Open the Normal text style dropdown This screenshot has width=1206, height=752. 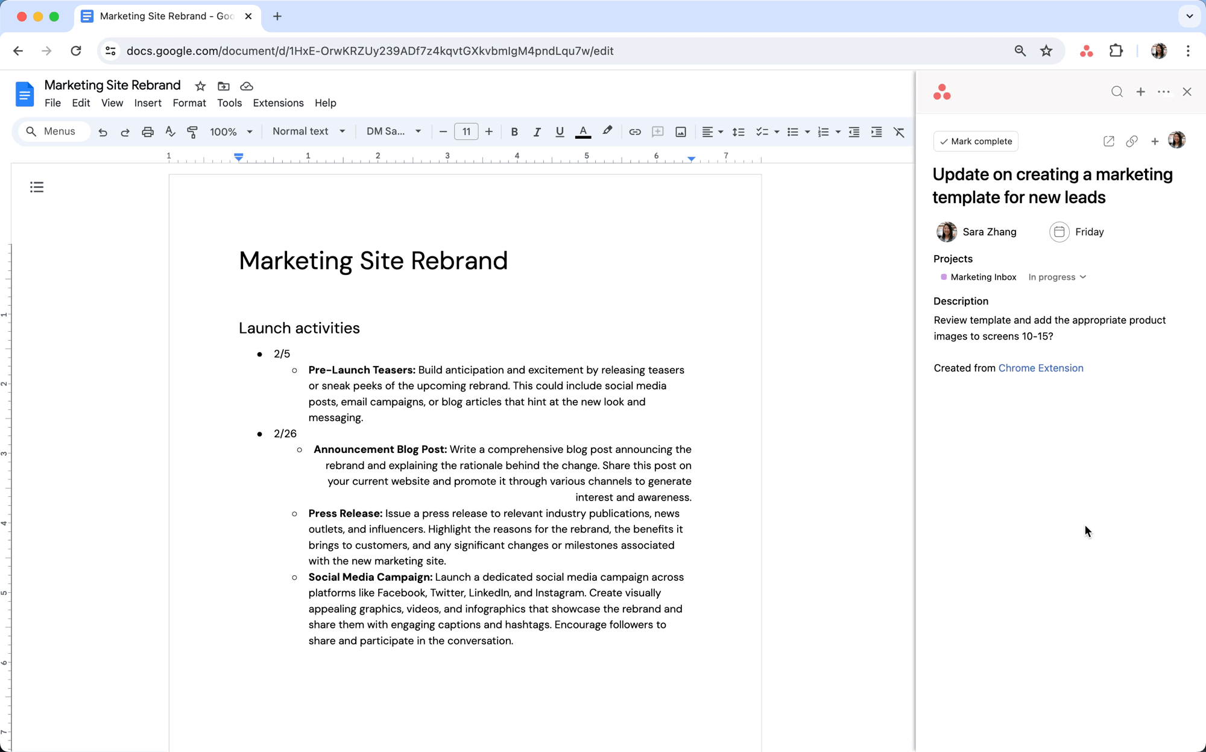click(x=308, y=131)
